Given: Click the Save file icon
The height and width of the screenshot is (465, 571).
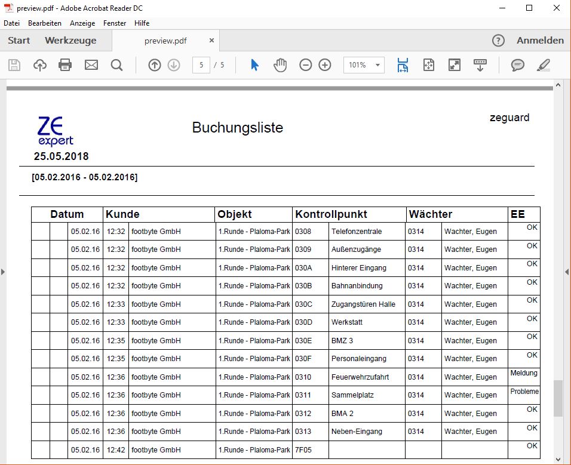Looking at the screenshot, I should click(14, 65).
